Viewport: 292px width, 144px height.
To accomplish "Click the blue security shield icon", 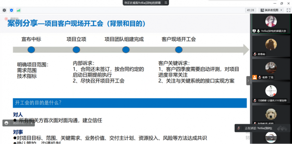I will click(x=12, y=11).
